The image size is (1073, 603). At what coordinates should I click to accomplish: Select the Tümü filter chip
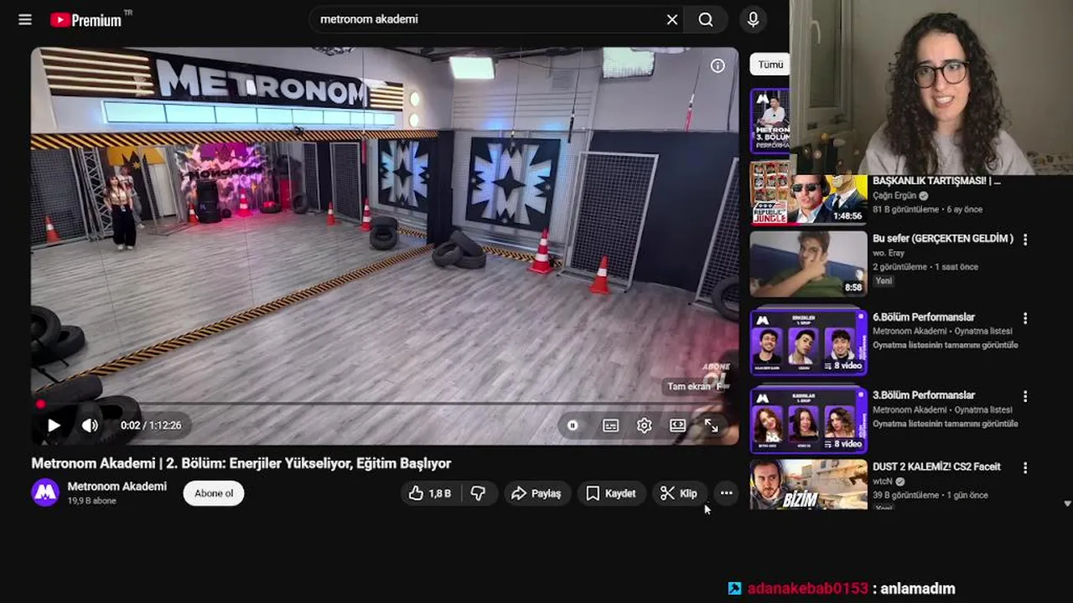coord(770,64)
